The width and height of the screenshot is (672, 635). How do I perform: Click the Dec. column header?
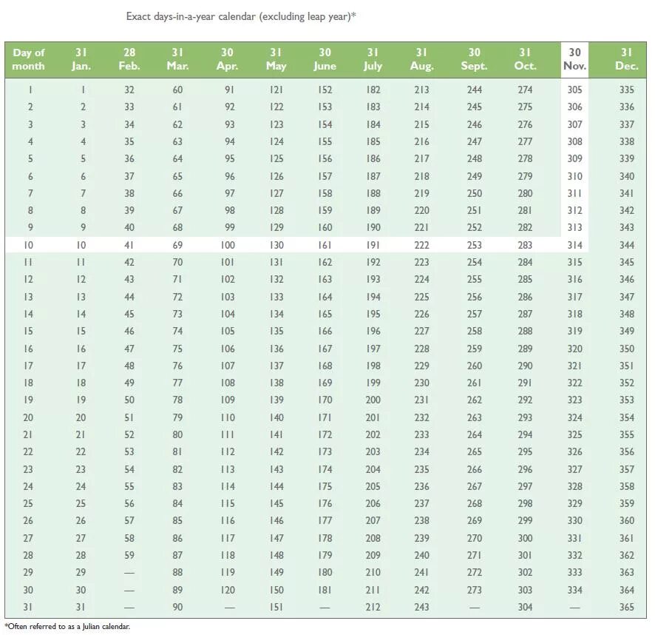click(627, 59)
